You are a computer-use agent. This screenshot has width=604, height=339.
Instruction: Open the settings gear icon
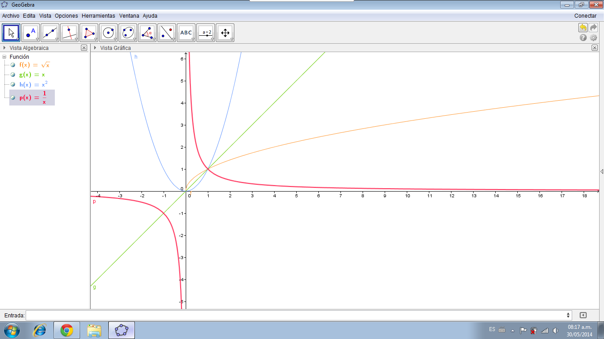pos(593,38)
